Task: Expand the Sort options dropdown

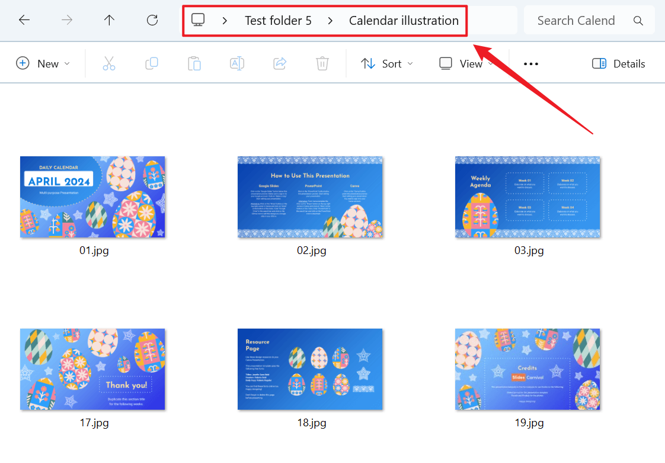Action: click(387, 63)
